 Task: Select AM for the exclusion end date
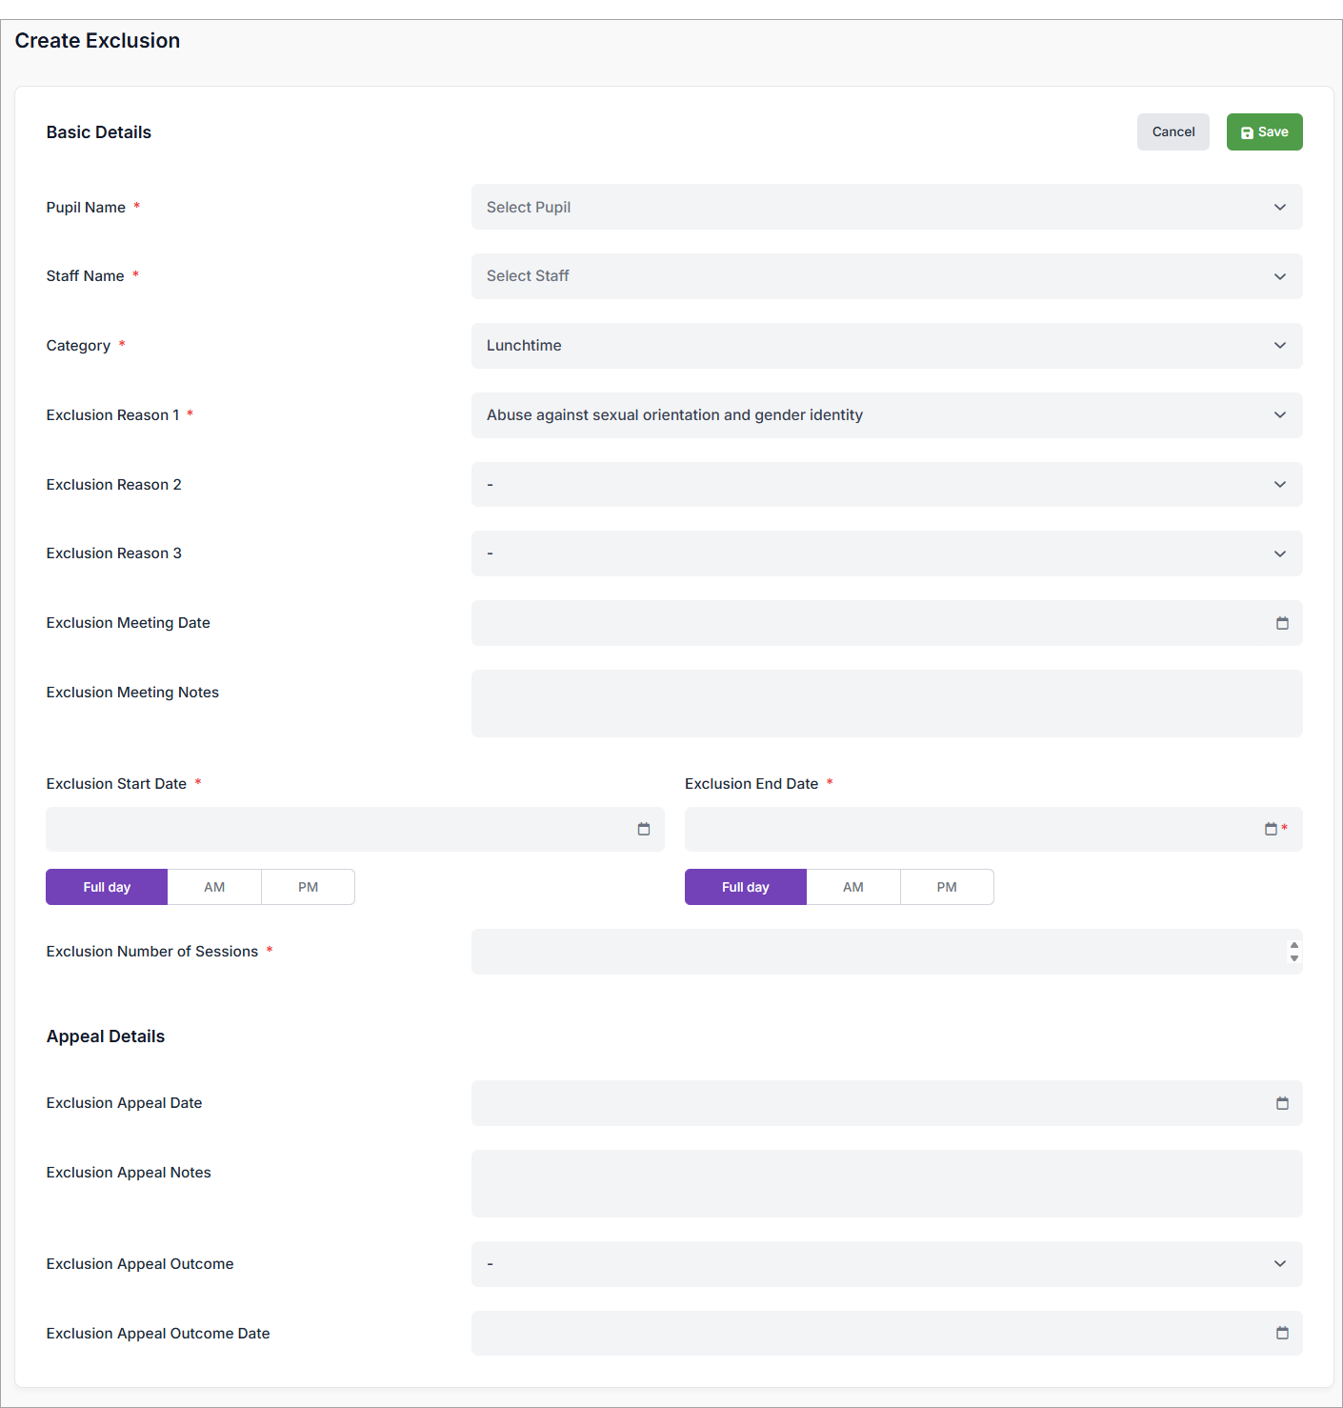point(852,887)
